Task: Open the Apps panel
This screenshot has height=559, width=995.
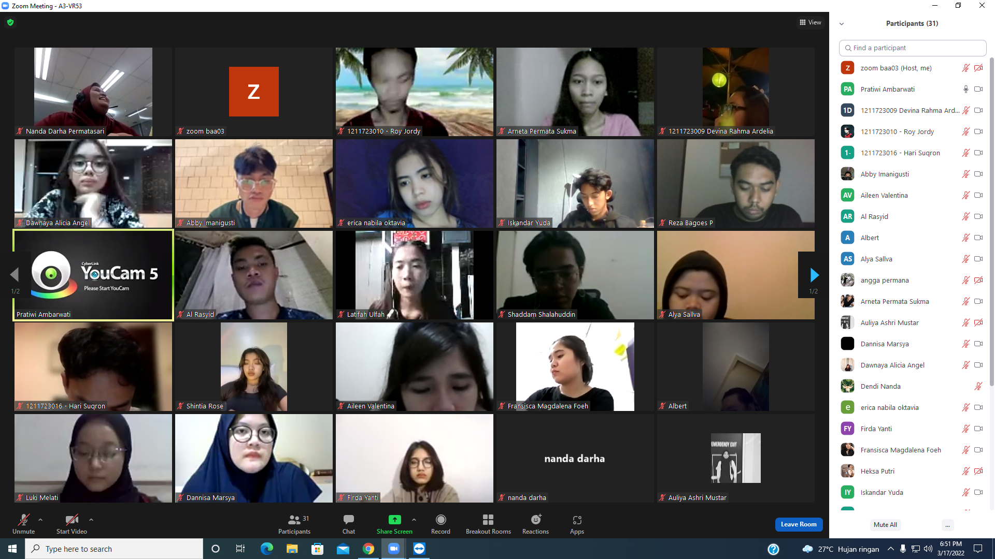Action: click(577, 524)
